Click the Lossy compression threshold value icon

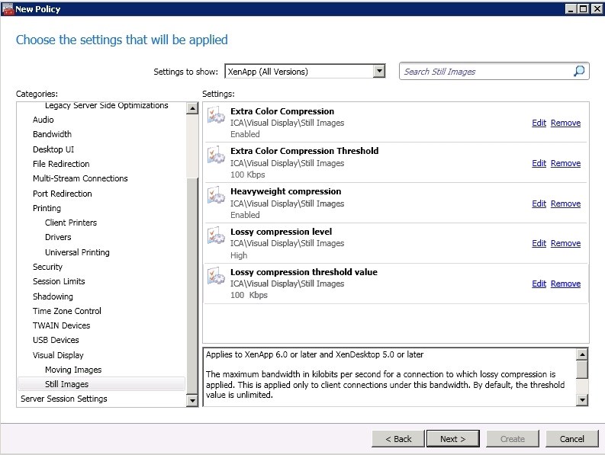click(x=216, y=276)
